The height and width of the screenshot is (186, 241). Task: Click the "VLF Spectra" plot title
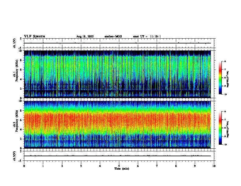(x=34, y=36)
